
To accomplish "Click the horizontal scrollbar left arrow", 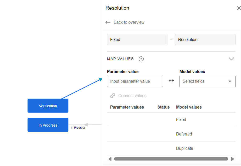I will point(110,159).
